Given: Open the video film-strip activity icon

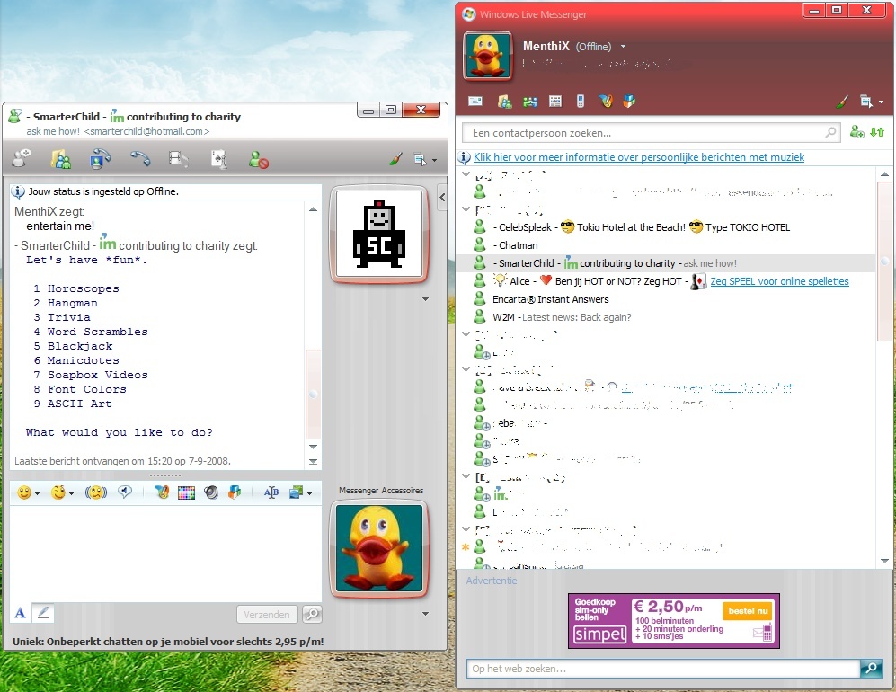Looking at the screenshot, I should (178, 159).
